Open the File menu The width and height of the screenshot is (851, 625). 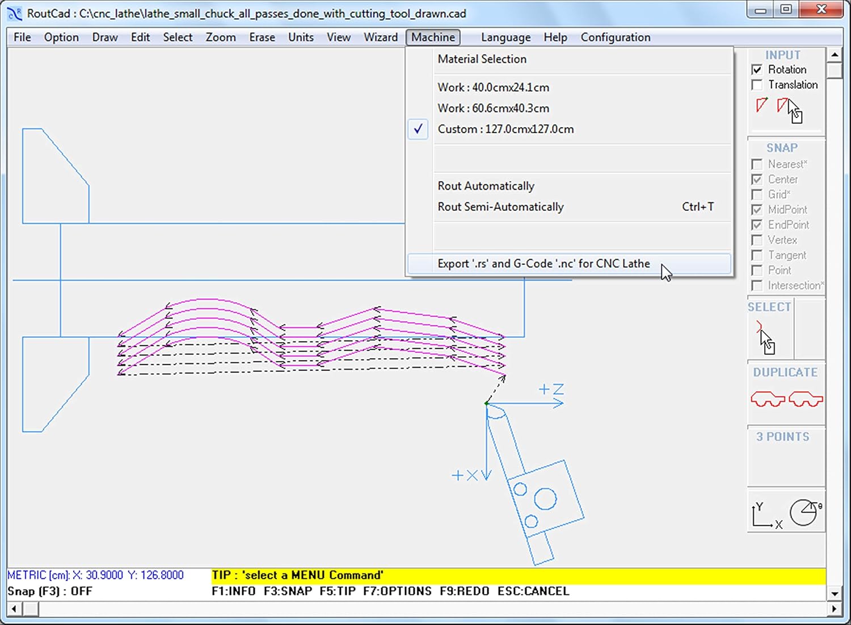[x=22, y=37]
